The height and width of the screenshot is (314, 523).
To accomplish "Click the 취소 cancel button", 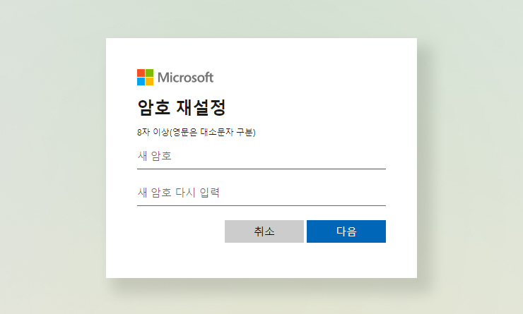I will click(x=264, y=231).
